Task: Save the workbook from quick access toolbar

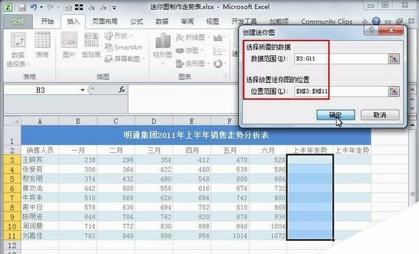Action: point(22,7)
